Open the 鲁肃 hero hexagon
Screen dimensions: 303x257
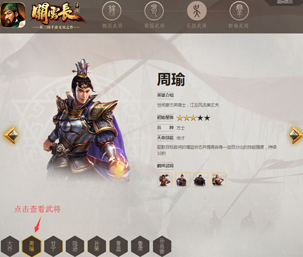(x=141, y=245)
